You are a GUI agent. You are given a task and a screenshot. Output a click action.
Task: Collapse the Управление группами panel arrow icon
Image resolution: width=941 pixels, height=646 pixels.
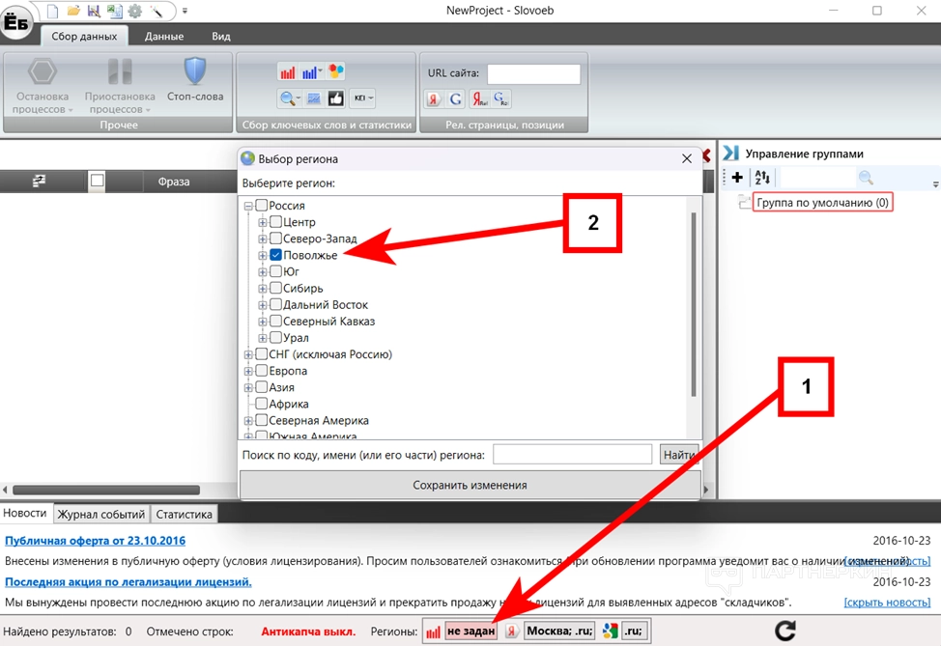[730, 154]
